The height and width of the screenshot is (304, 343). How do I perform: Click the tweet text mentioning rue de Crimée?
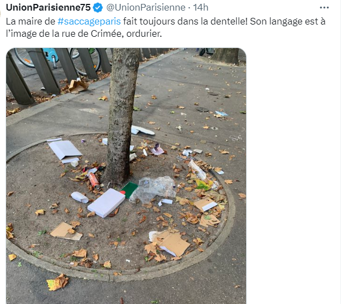165,28
